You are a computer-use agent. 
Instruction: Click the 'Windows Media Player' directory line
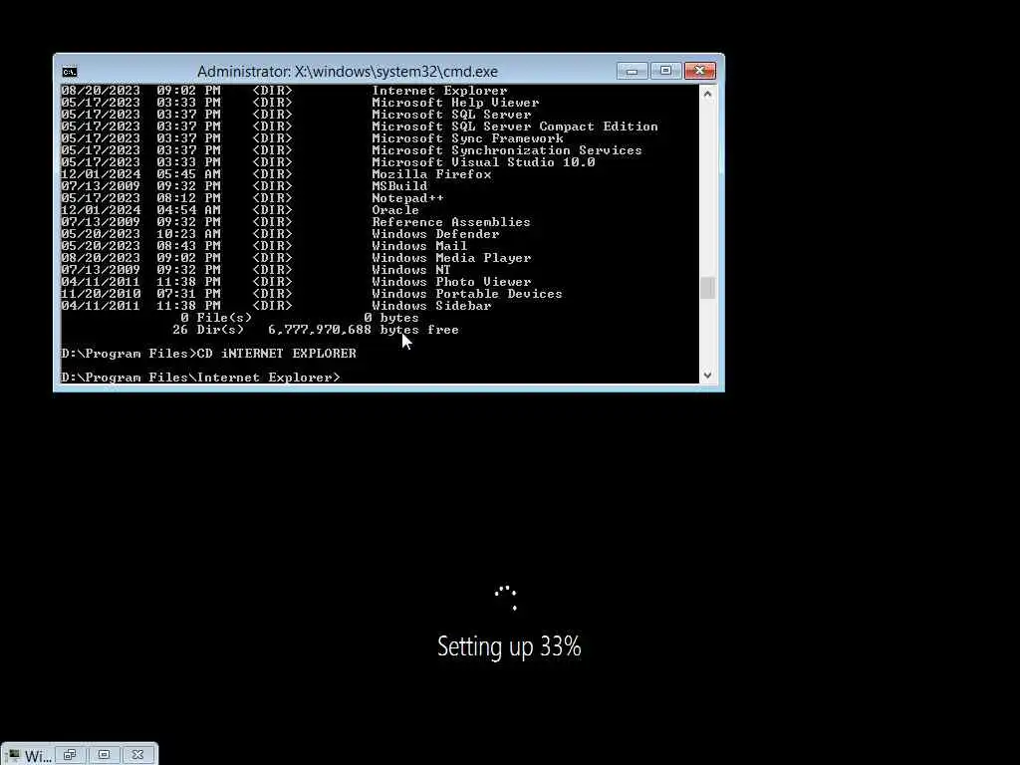click(x=296, y=258)
